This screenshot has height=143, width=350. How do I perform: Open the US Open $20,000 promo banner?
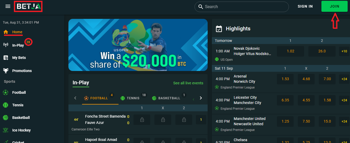(138, 45)
